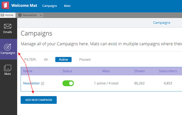Select the Active filter option
The height and width of the screenshot is (115, 182).
pyautogui.click(x=63, y=59)
